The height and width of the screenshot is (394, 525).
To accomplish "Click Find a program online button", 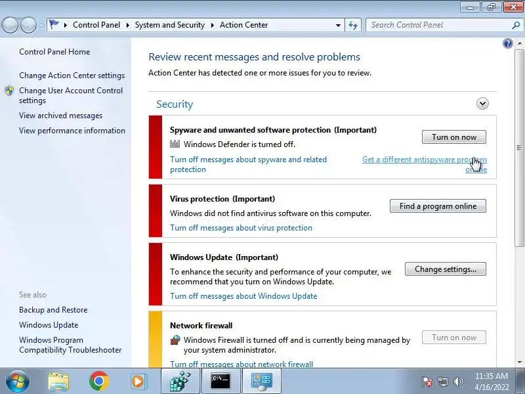I will [438, 206].
